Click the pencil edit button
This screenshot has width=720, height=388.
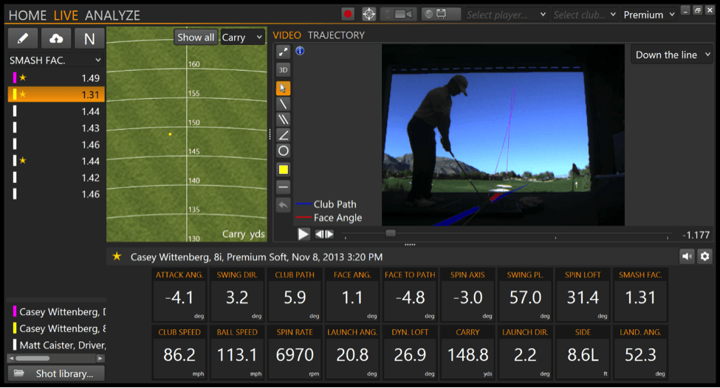point(23,38)
